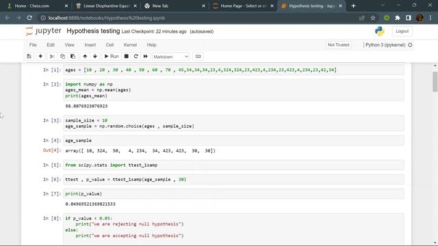
Task: Copy selected cells icon
Action: click(x=62, y=56)
